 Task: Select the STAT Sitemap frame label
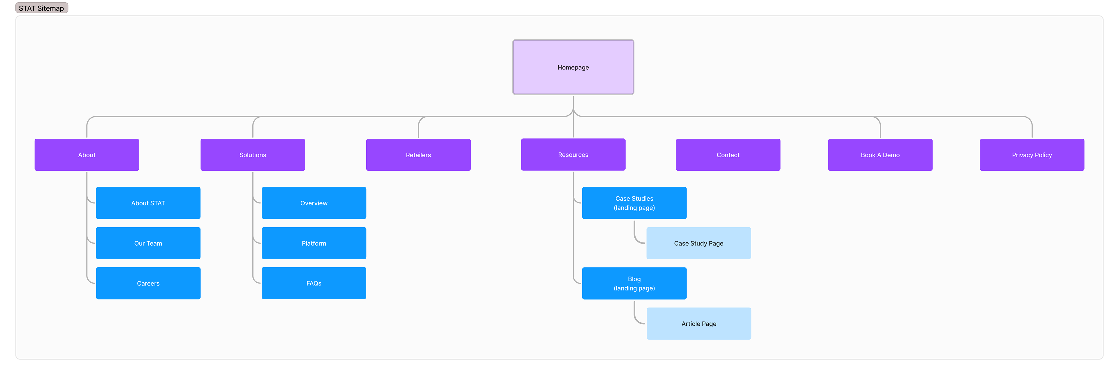click(x=42, y=8)
